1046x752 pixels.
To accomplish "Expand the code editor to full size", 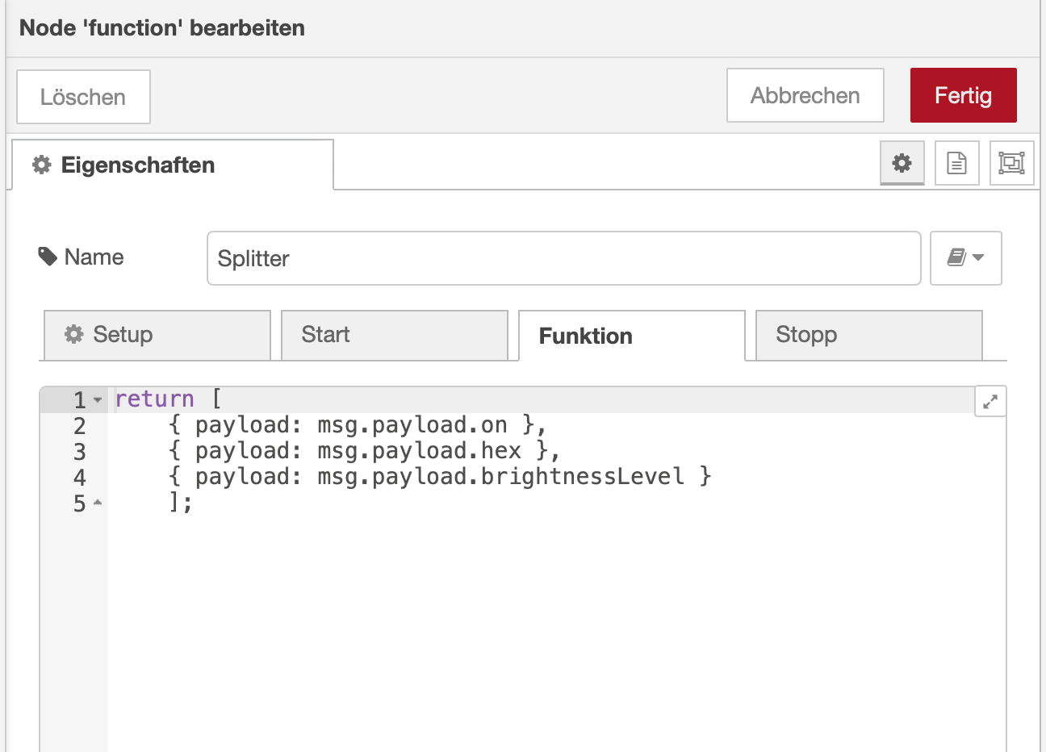I will (x=990, y=401).
